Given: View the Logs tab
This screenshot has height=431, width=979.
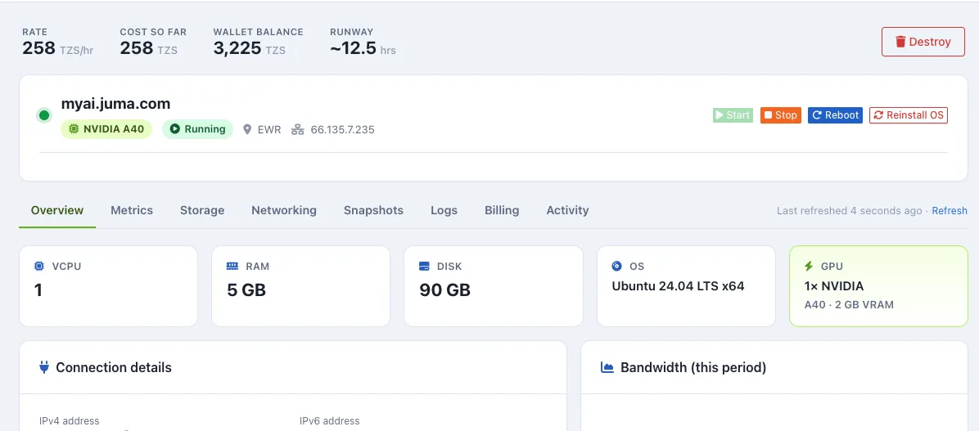Looking at the screenshot, I should pyautogui.click(x=444, y=210).
